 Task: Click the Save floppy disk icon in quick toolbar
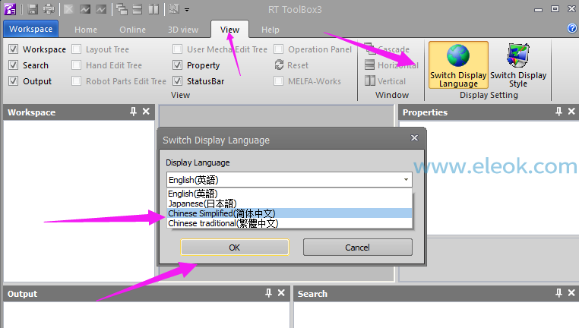(33, 9)
